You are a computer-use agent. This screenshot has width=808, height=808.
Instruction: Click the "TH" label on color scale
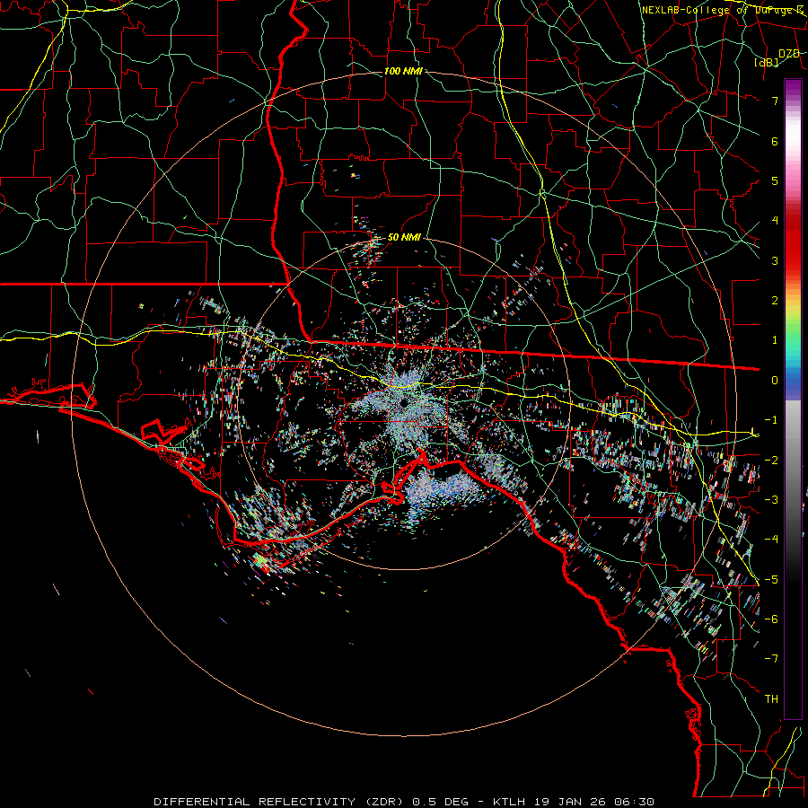(x=771, y=699)
